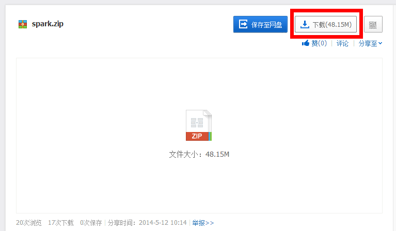
Task: Click the ZIP file preview icon
Action: [x=199, y=125]
